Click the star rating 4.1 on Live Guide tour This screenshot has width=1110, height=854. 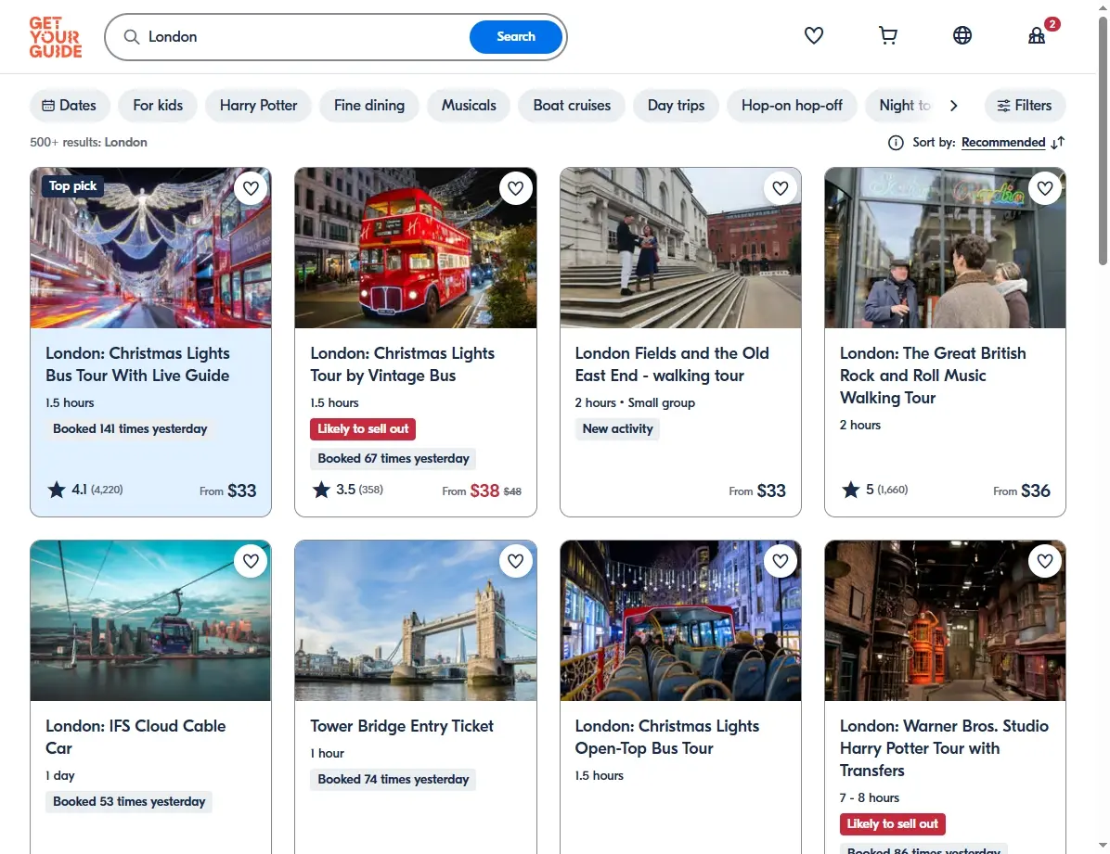click(85, 490)
